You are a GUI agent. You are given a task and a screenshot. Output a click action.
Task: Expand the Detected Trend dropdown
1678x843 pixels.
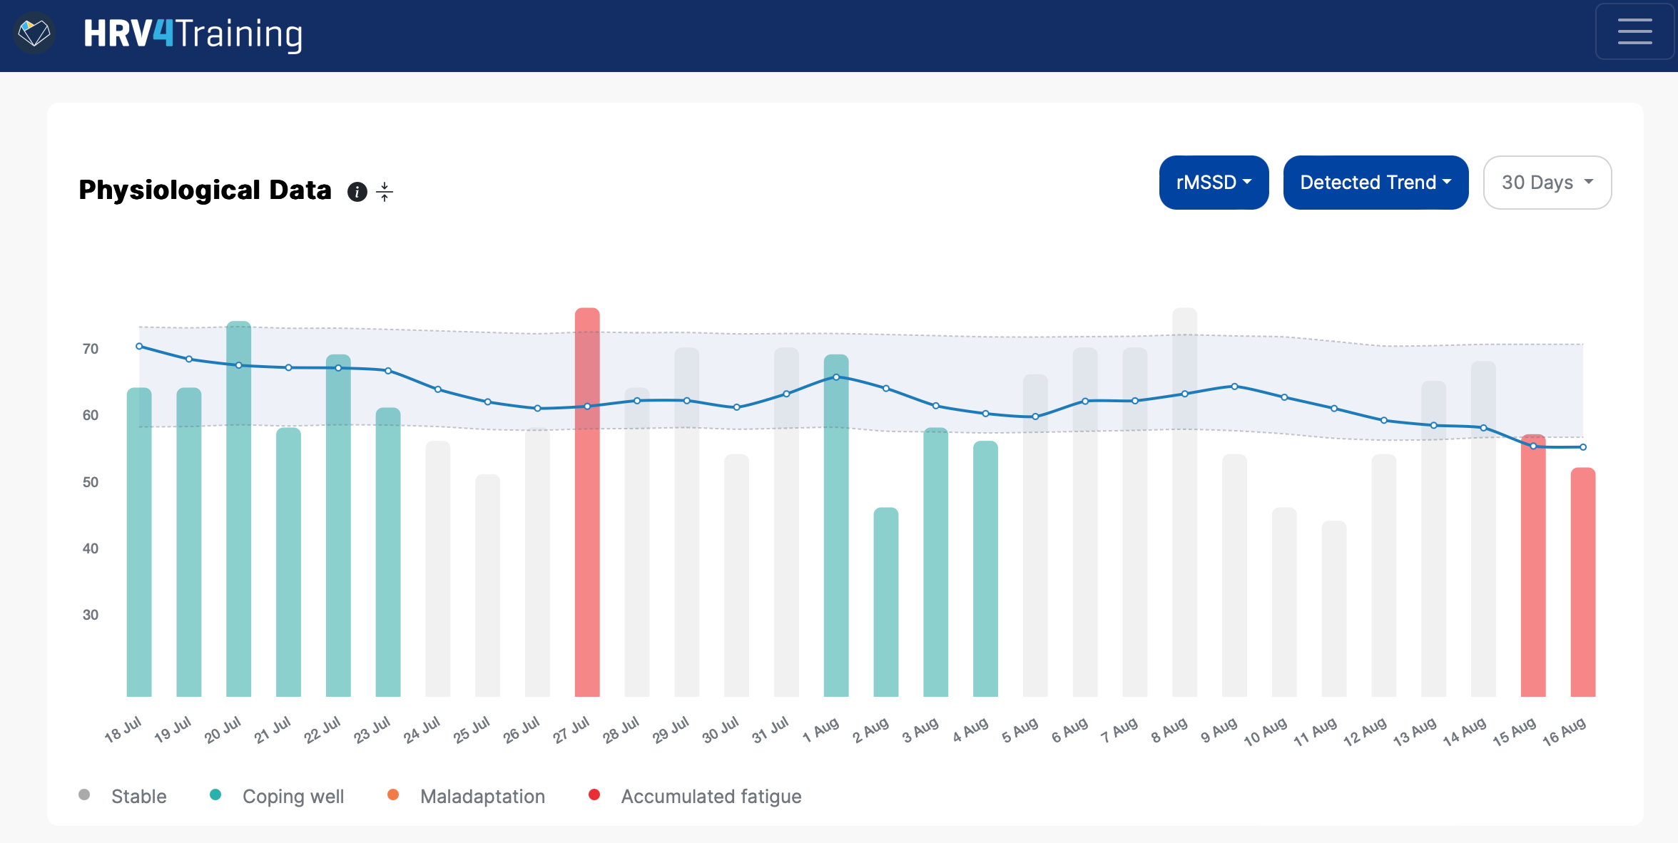click(x=1375, y=183)
